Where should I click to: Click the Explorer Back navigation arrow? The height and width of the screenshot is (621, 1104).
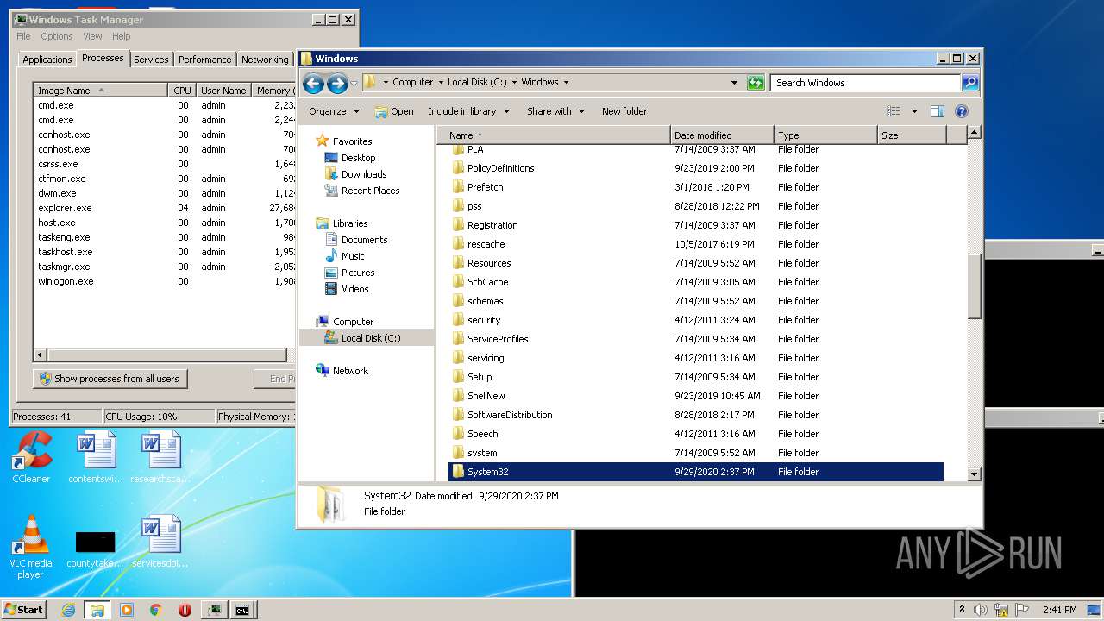tap(313, 83)
